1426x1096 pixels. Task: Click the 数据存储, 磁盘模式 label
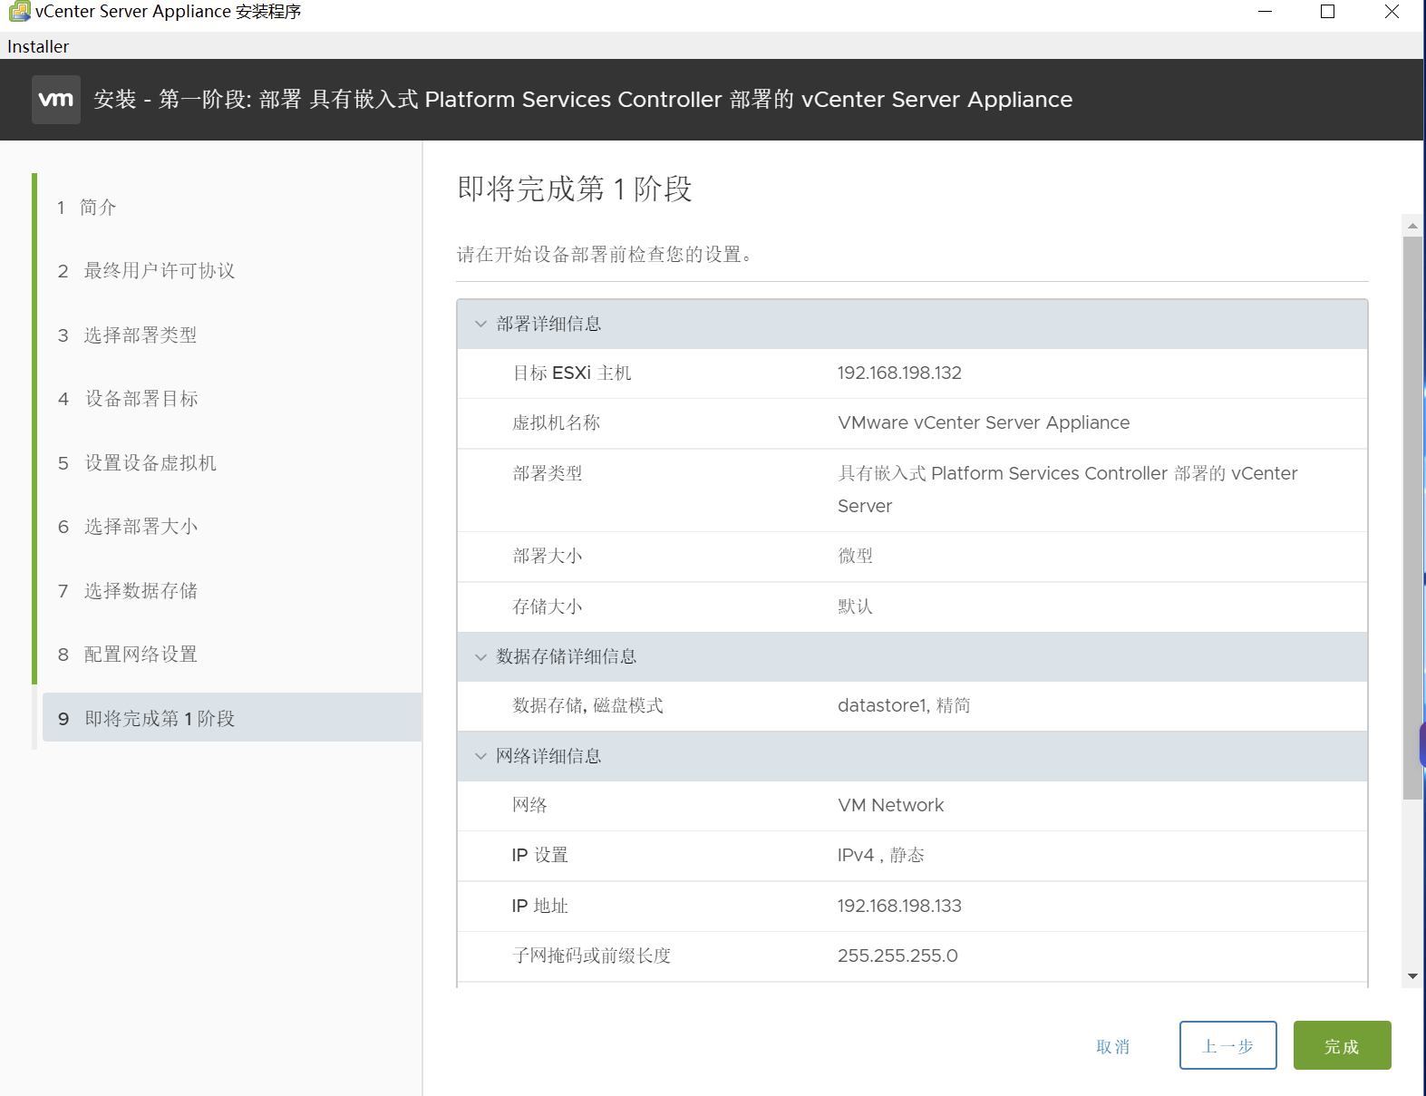tap(587, 705)
